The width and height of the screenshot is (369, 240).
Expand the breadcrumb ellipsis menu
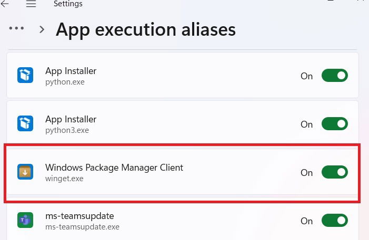coord(17,29)
